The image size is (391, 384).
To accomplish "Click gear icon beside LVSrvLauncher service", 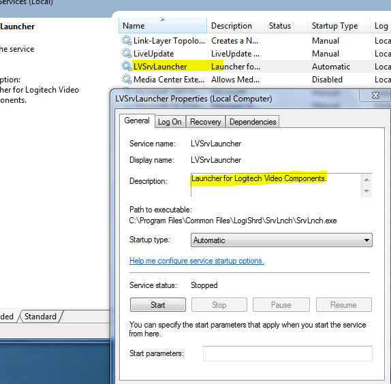I will point(127,66).
